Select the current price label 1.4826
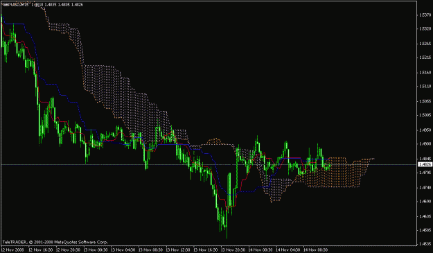Screen dimensions: 433x253 pos(425,164)
